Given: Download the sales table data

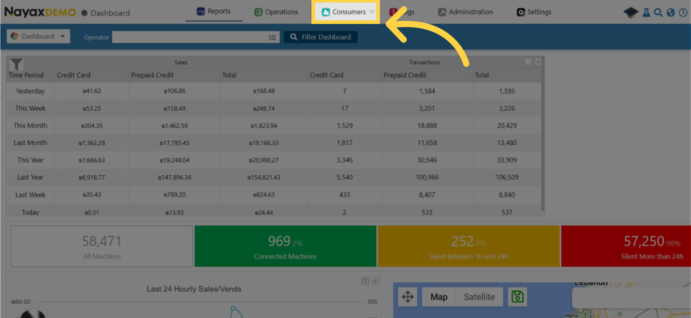Looking at the screenshot, I should 538,62.
